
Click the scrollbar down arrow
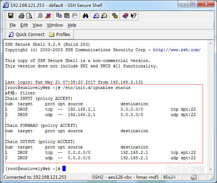(211, 170)
